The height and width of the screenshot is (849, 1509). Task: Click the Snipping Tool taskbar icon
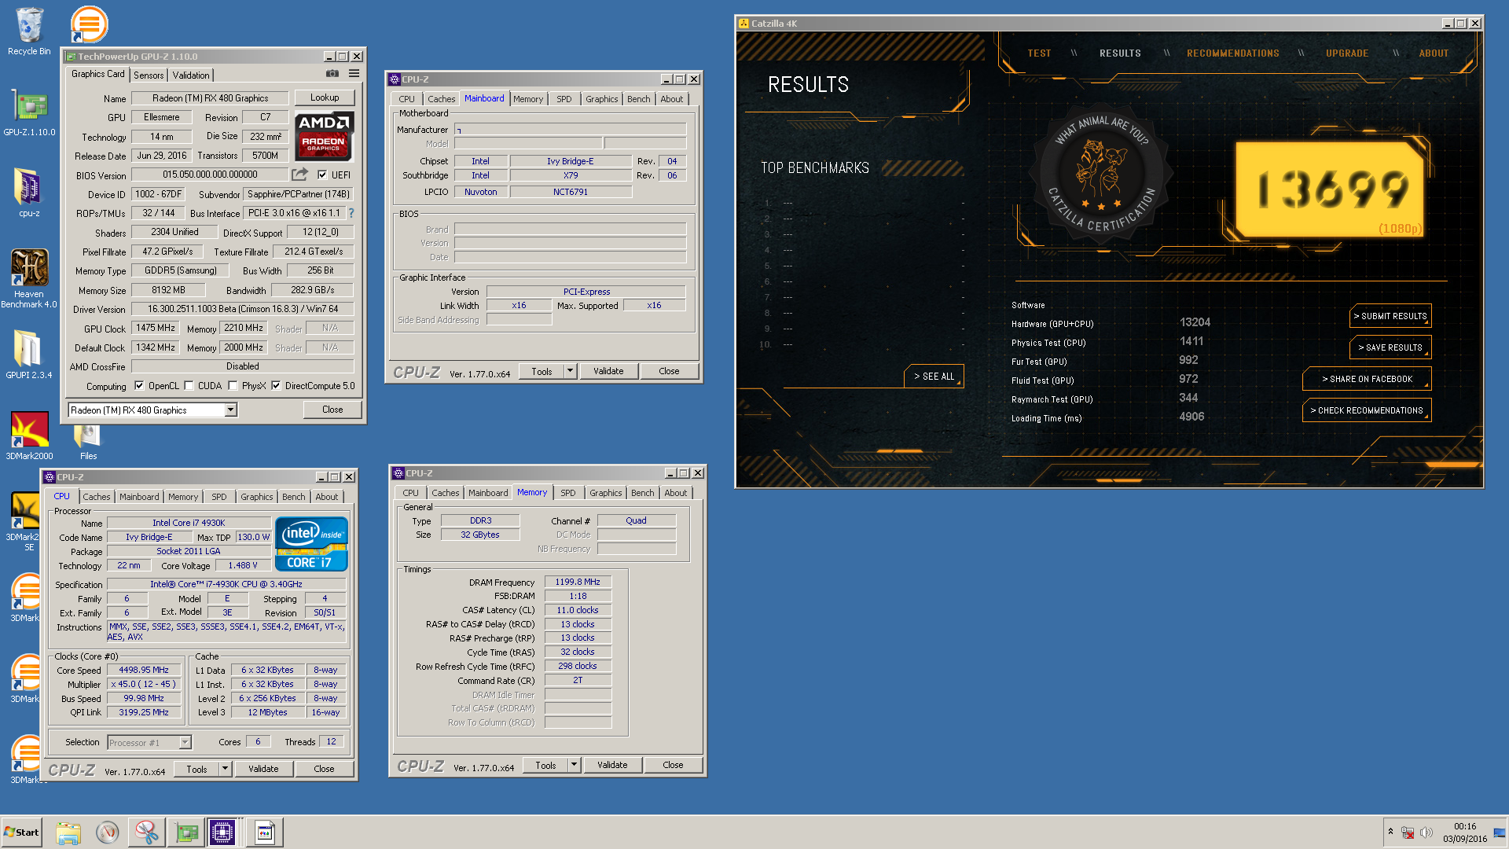[x=146, y=832]
